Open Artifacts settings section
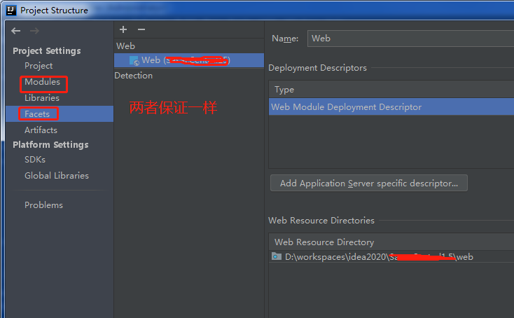 pyautogui.click(x=41, y=130)
